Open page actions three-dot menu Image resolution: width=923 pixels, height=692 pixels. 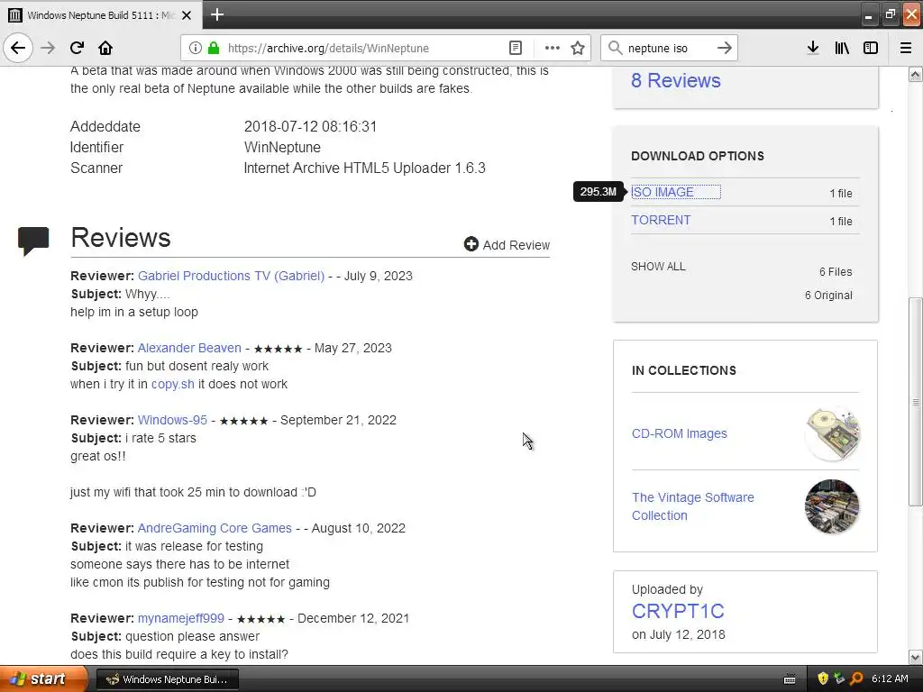click(x=553, y=48)
